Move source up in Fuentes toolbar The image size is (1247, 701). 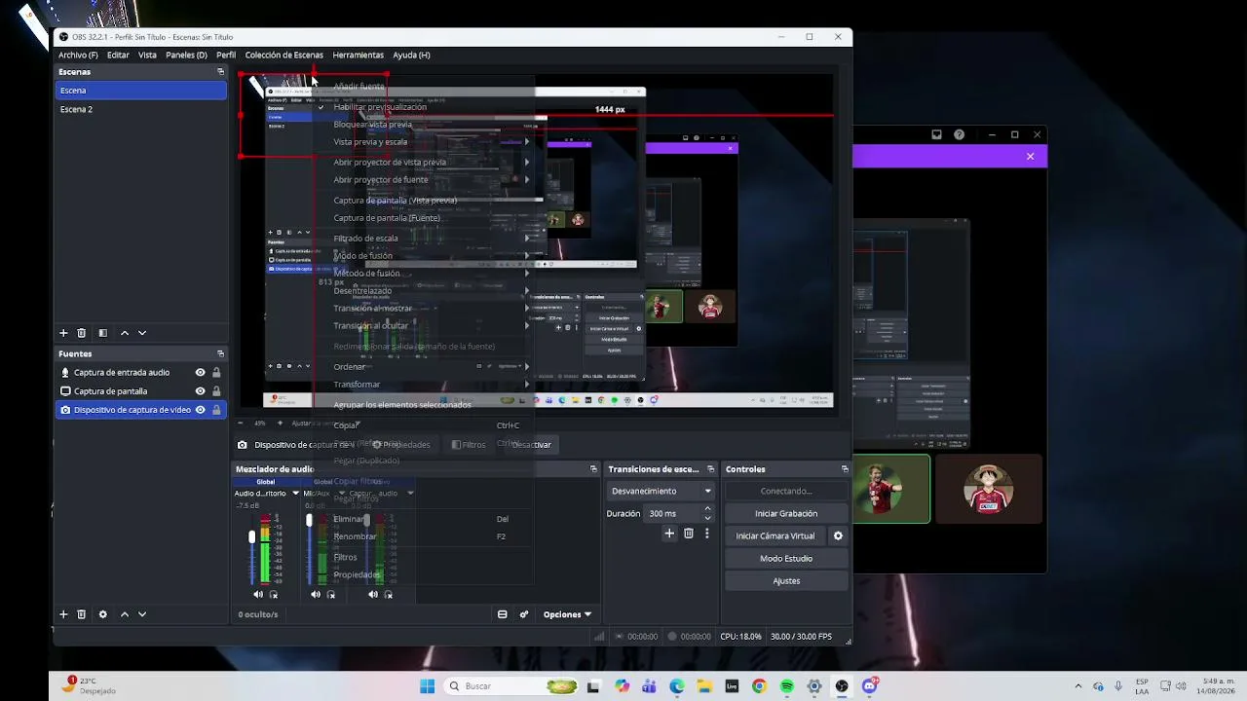[x=124, y=614]
